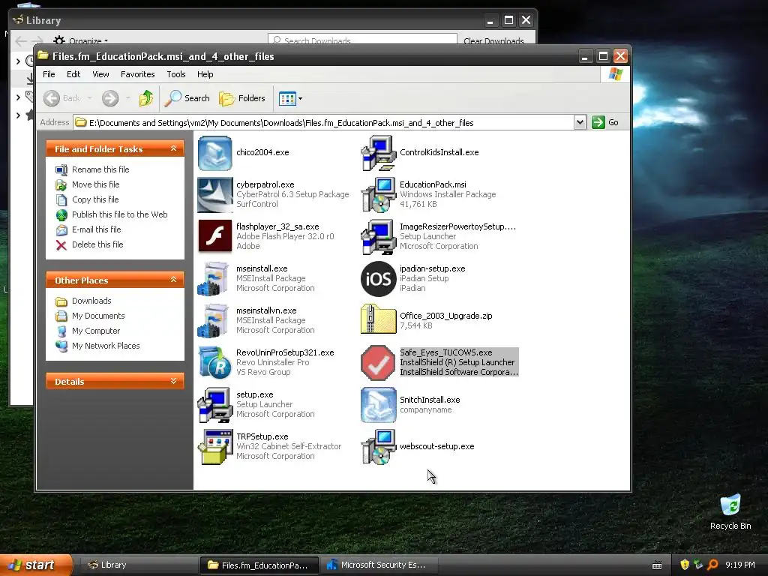Open the Search pane

187,98
